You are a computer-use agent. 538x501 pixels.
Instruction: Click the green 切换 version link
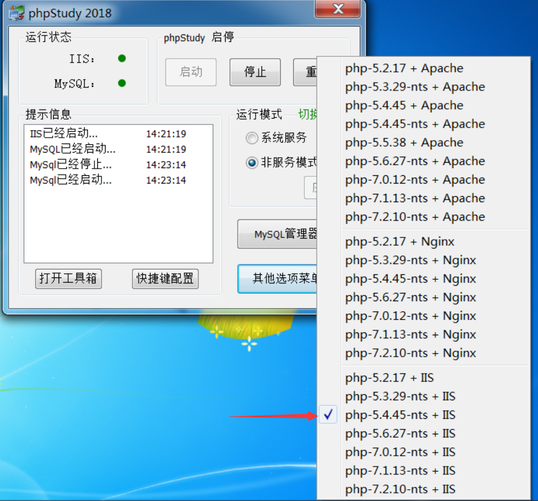[x=308, y=114]
